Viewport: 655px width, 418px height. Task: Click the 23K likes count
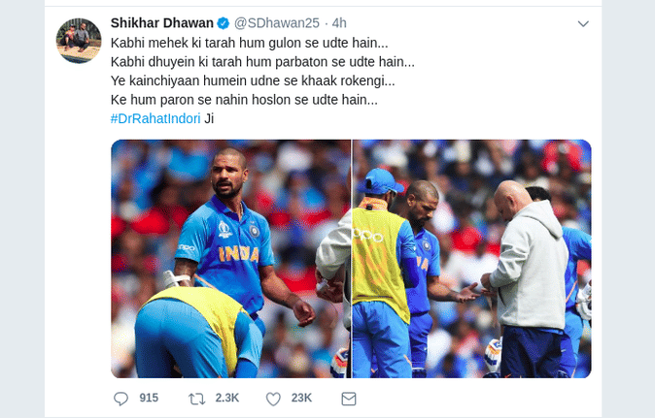tap(301, 398)
